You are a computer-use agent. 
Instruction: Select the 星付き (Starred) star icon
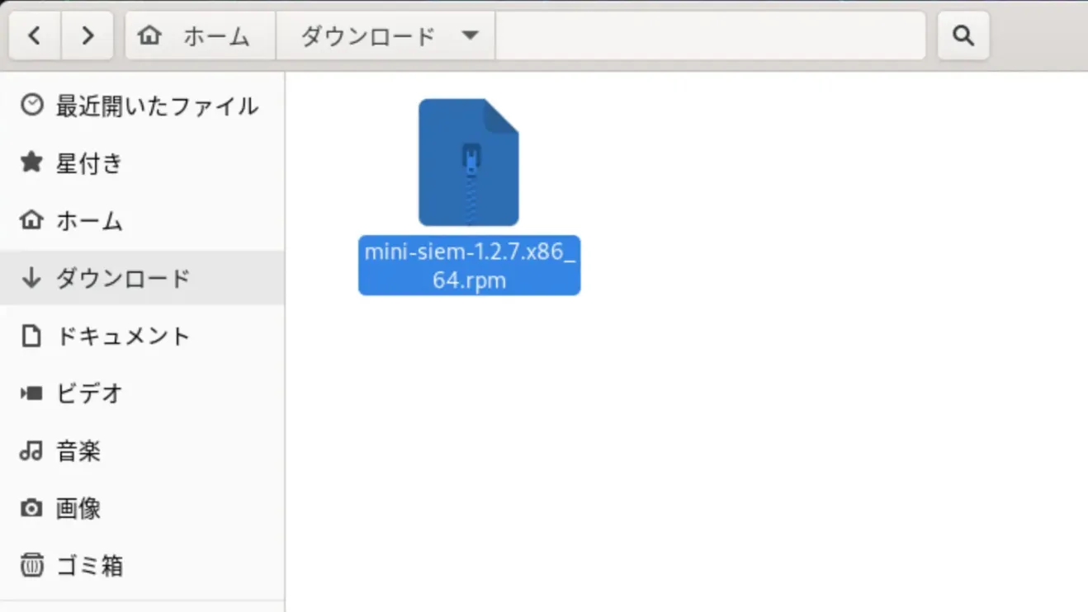(31, 163)
